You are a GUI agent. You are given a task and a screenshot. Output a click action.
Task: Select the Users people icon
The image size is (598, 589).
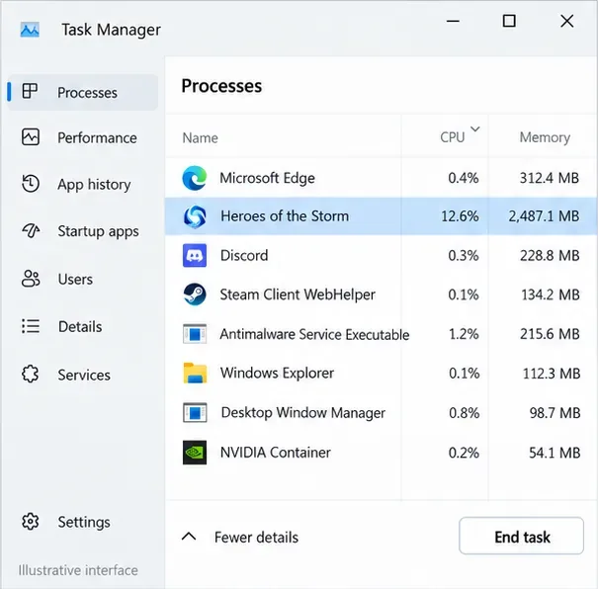31,279
